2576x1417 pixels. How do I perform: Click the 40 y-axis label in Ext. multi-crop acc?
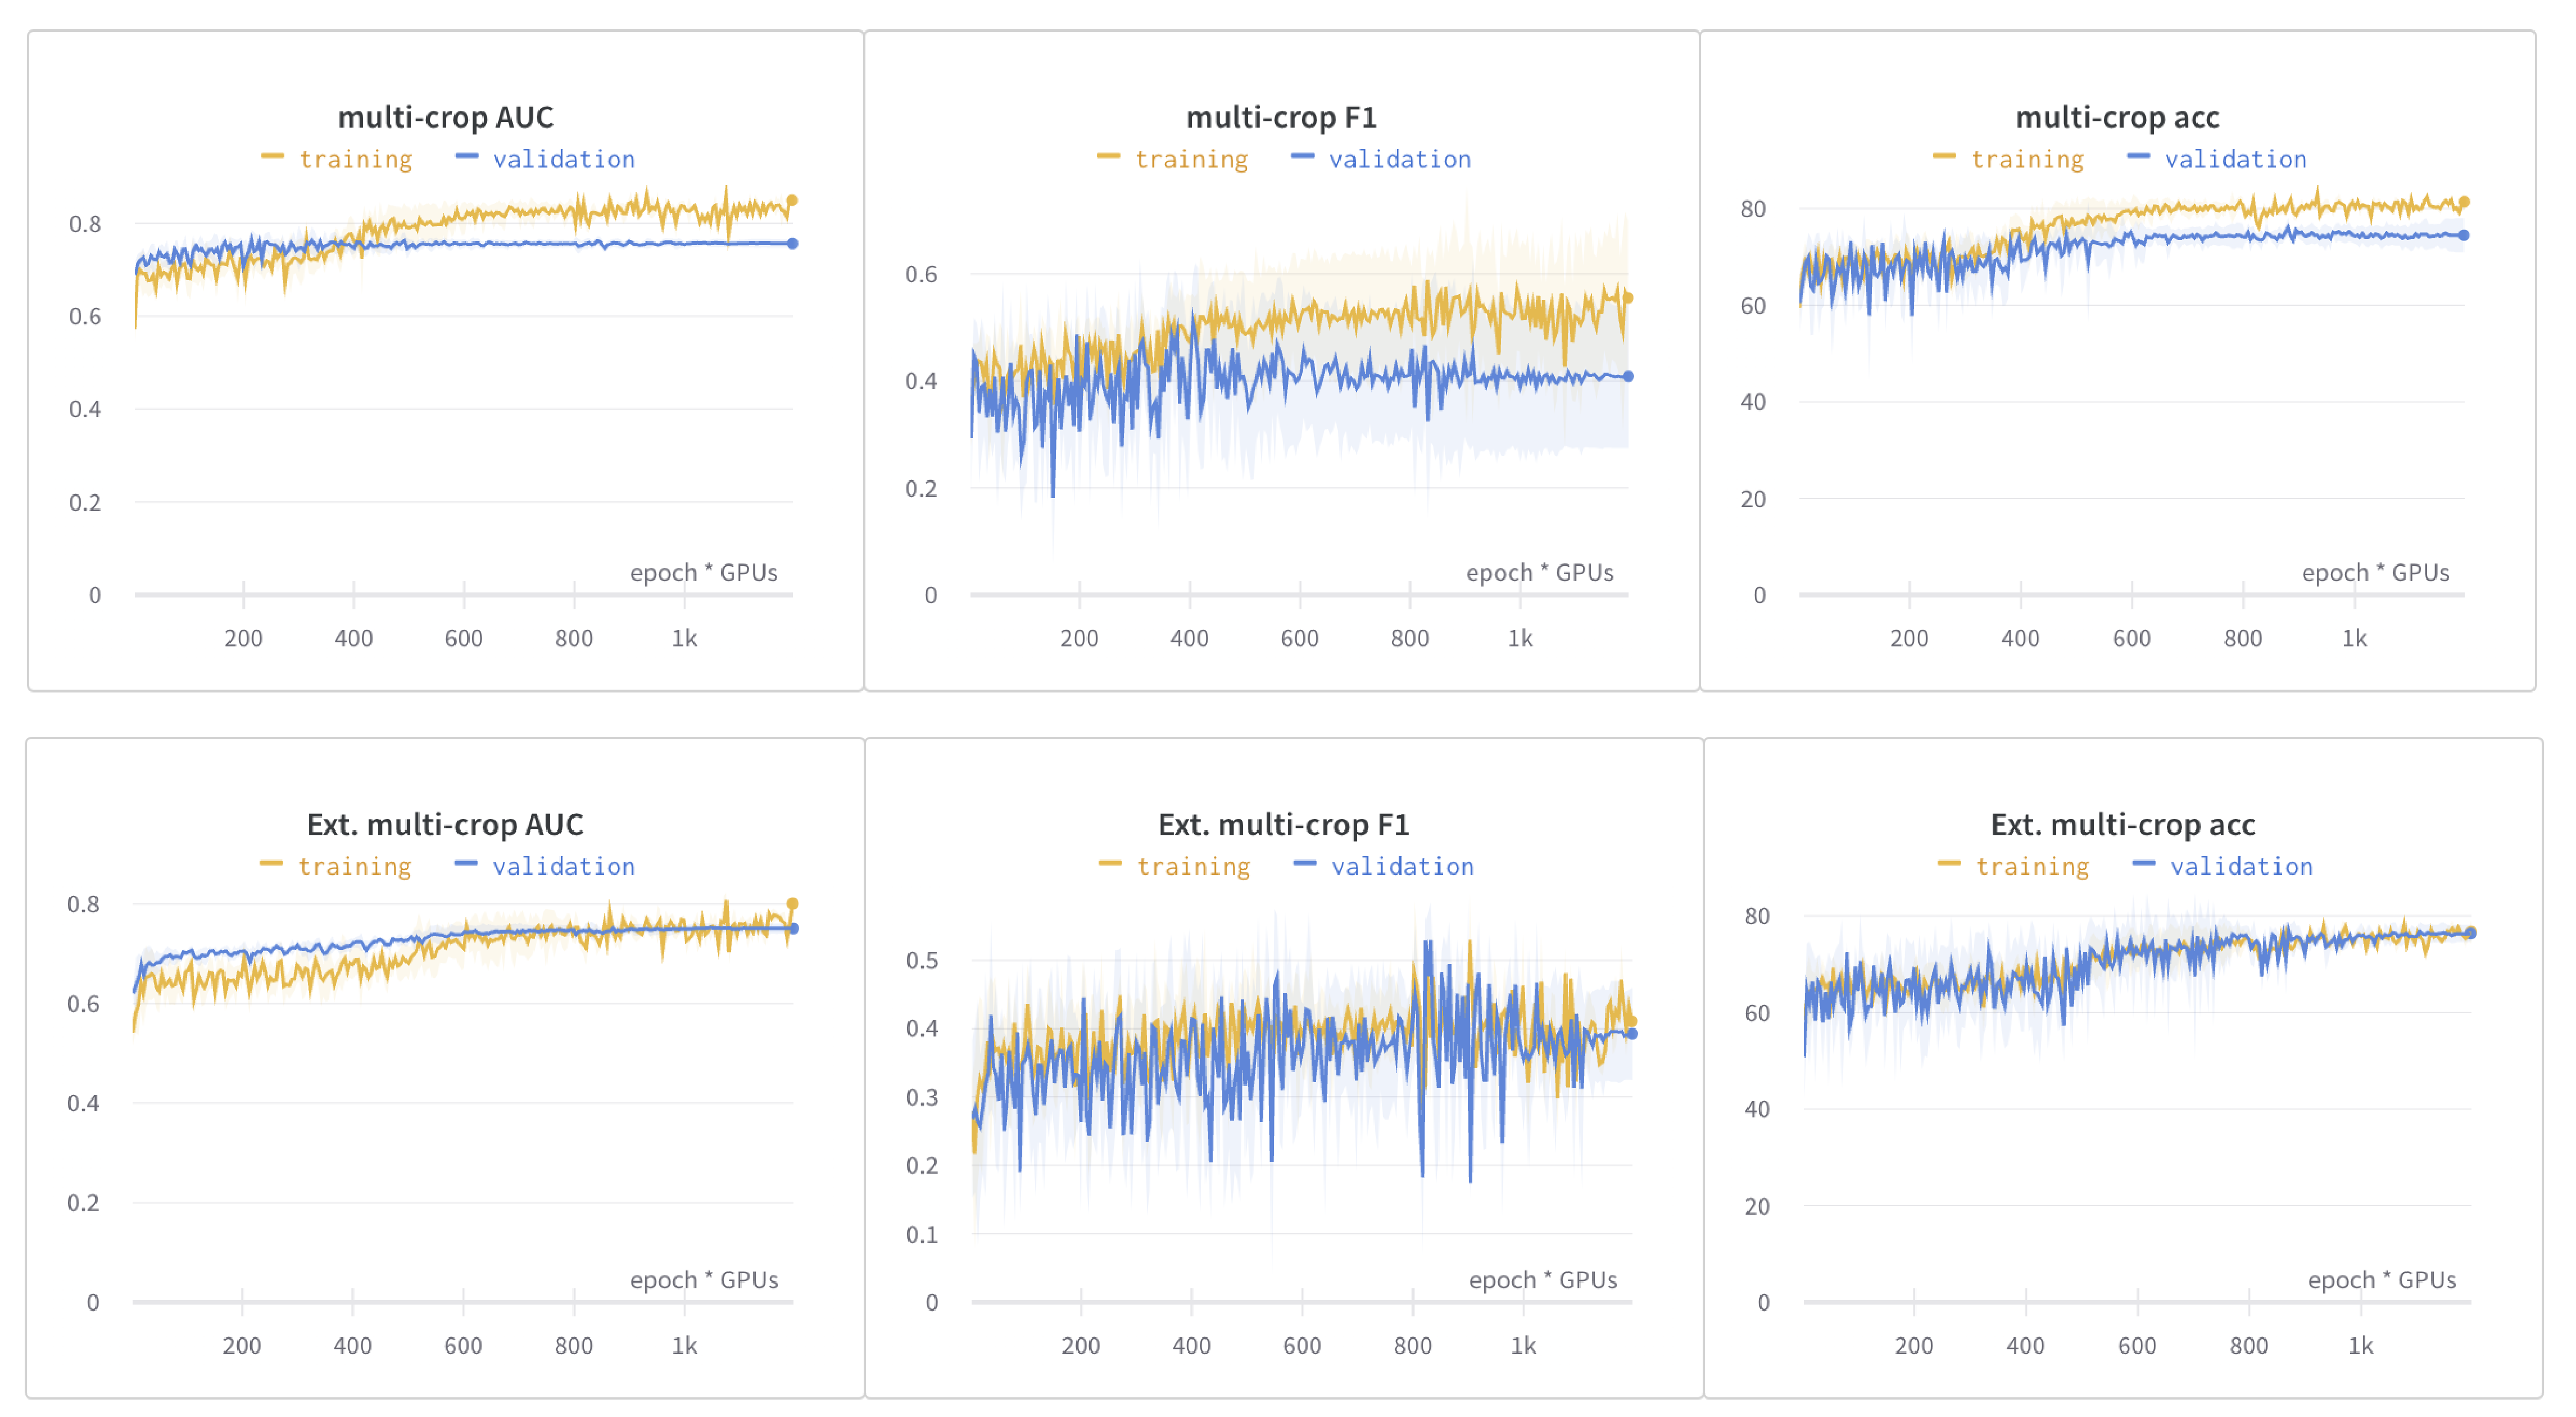click(1757, 1109)
